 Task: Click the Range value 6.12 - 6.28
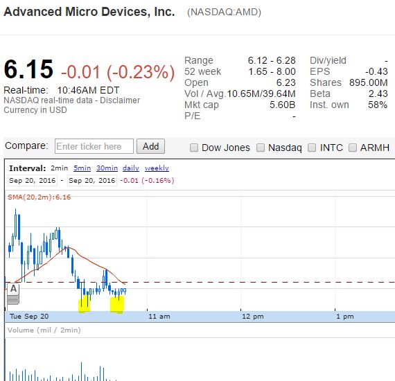click(x=272, y=60)
